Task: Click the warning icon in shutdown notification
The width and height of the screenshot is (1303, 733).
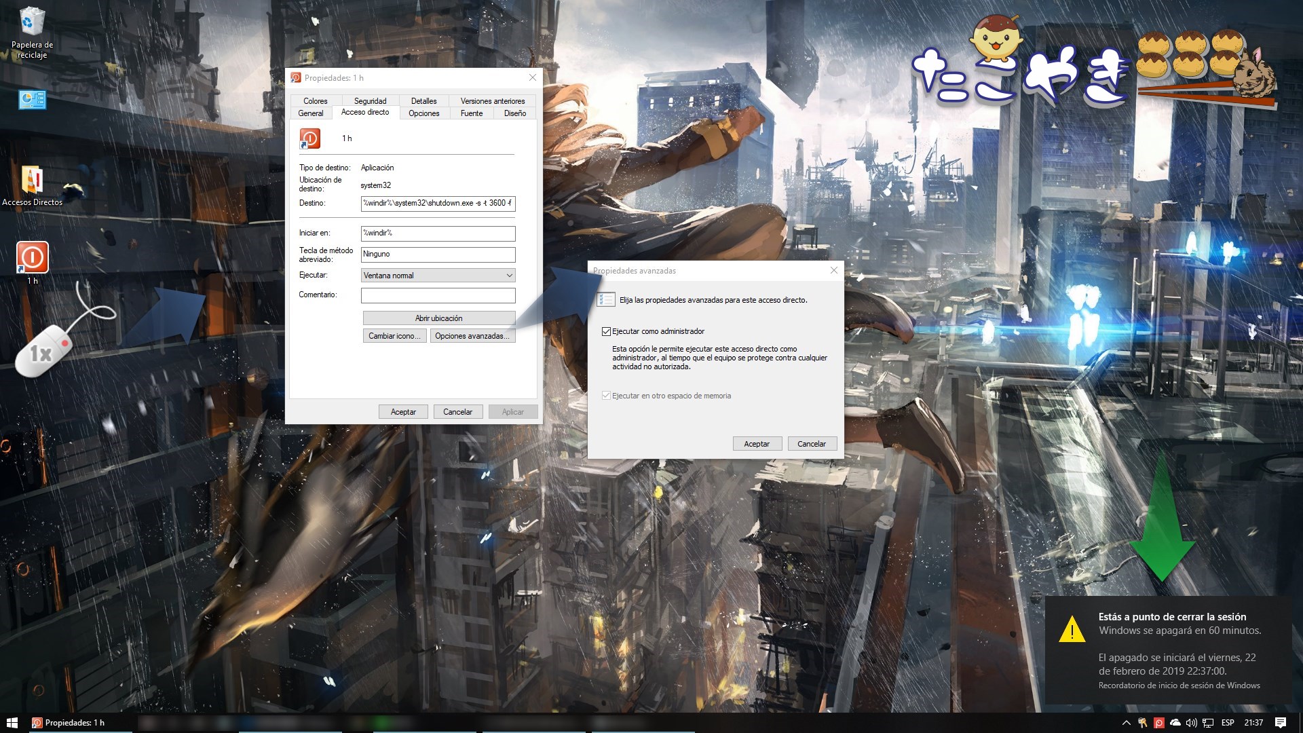Action: tap(1072, 629)
